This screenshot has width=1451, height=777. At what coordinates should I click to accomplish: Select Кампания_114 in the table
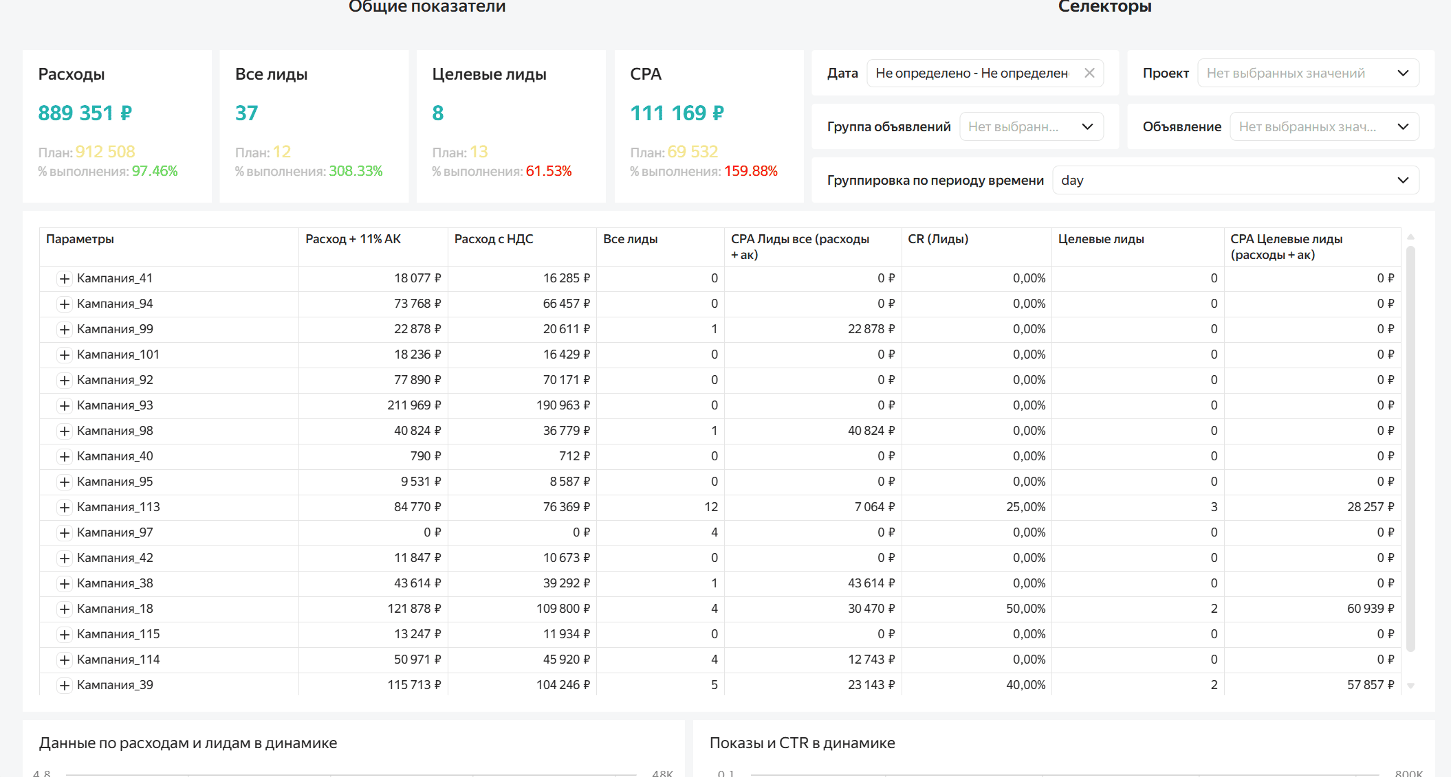[119, 659]
